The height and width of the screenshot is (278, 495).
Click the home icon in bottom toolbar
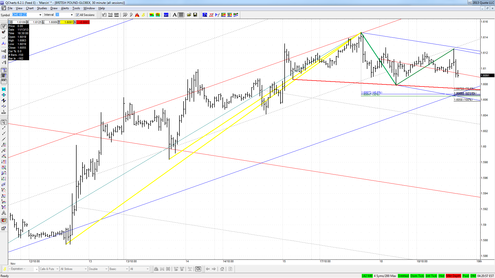(x=222, y=269)
